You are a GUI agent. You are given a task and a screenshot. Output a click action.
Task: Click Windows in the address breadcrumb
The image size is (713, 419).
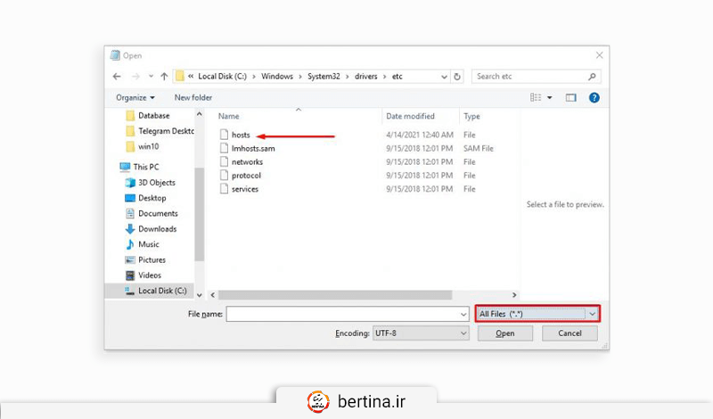[x=277, y=77]
